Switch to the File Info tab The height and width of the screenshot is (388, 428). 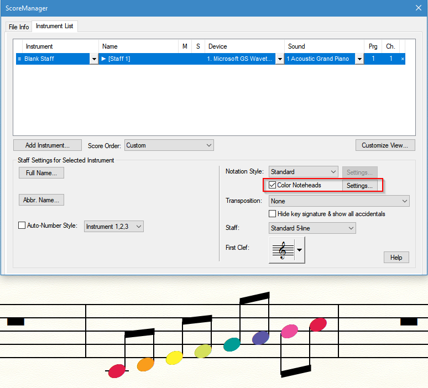19,27
